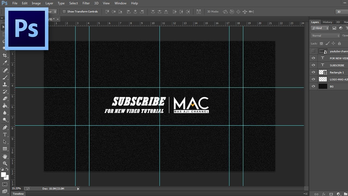Open status bar document info arrow
The image size is (348, 196).
[x=78, y=189]
